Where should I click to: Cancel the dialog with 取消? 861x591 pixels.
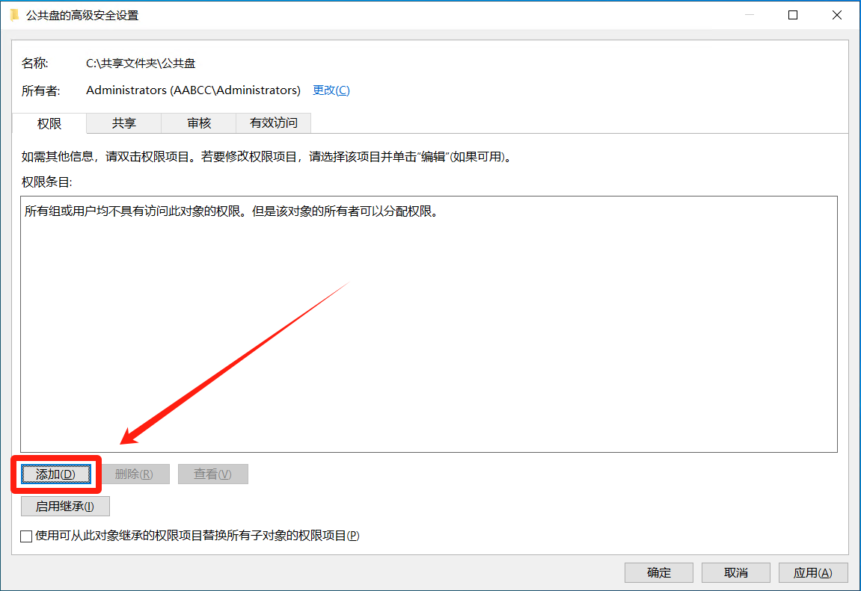pyautogui.click(x=736, y=573)
